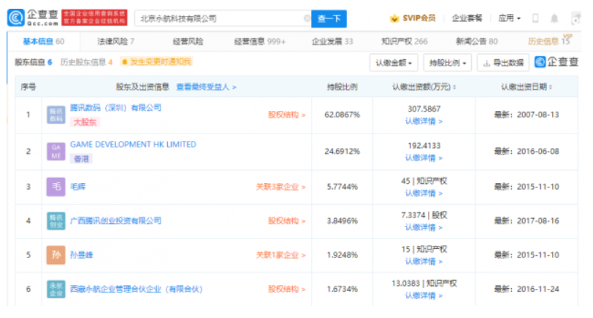Click the 企查查 watermark logo above the table

(556, 62)
